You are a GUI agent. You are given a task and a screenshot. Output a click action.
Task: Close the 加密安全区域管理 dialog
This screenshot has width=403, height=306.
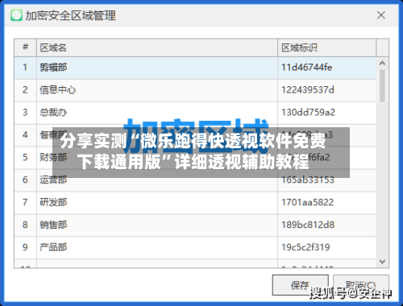(x=381, y=15)
